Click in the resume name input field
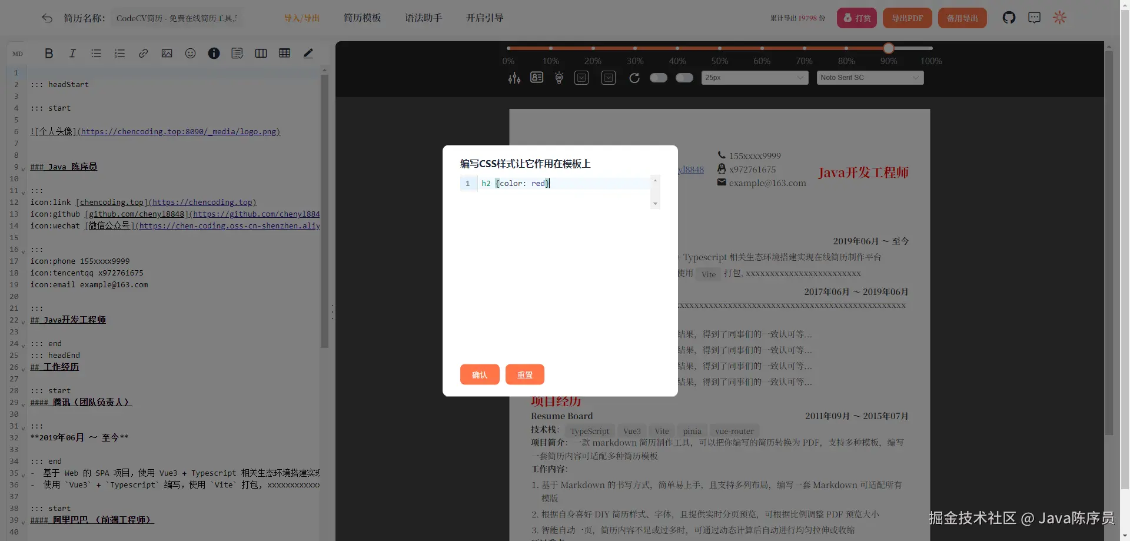 coord(177,18)
